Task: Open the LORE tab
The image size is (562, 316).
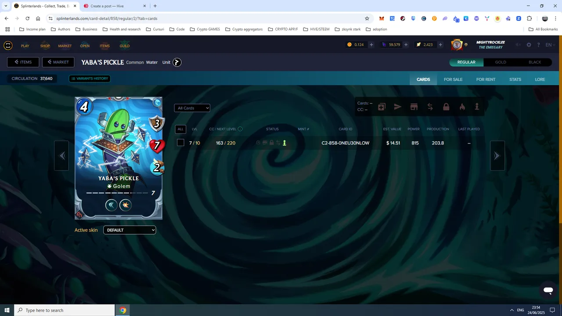Action: (x=540, y=79)
